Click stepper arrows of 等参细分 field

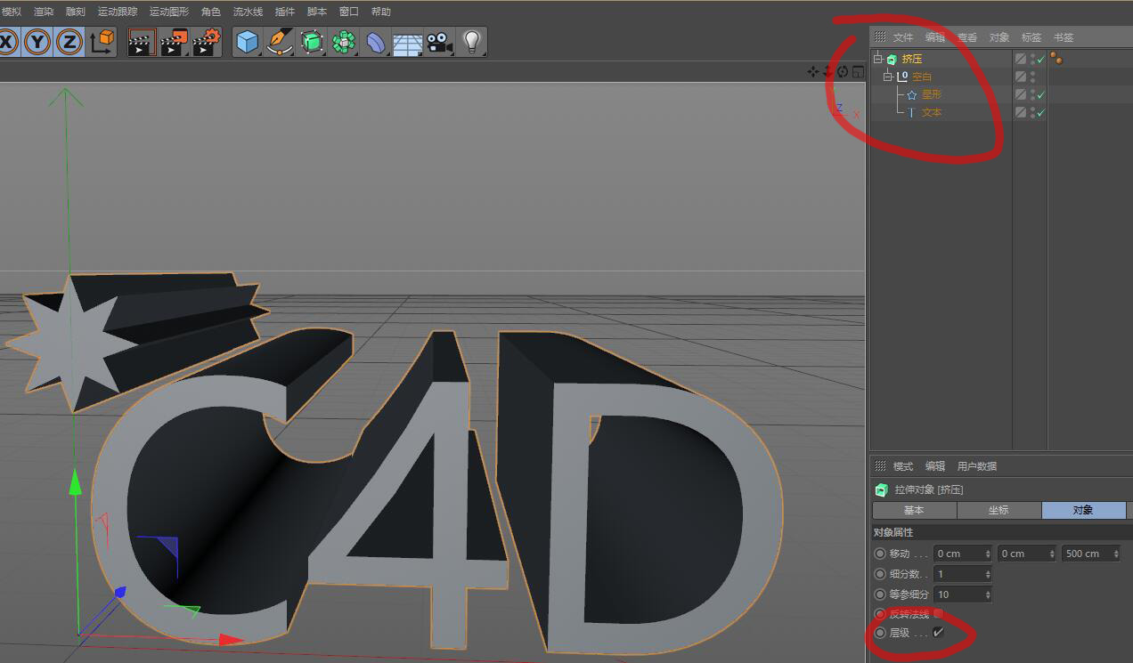[x=987, y=594]
